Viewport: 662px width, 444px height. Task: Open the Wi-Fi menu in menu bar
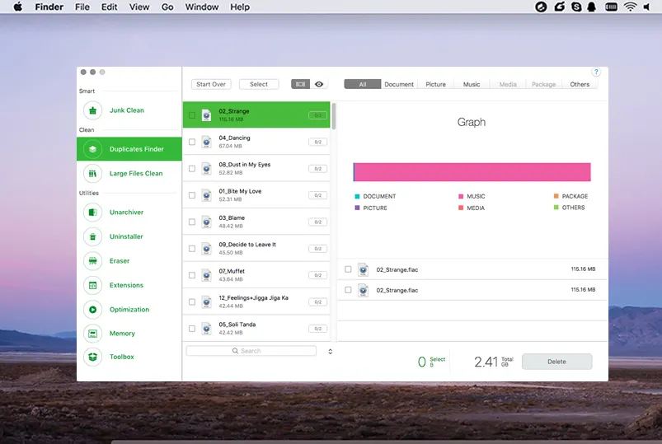click(x=631, y=7)
